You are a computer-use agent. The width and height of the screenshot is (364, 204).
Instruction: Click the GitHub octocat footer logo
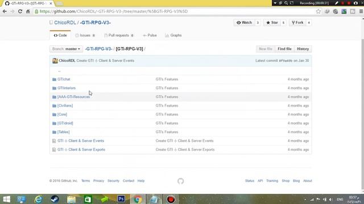(x=181, y=181)
